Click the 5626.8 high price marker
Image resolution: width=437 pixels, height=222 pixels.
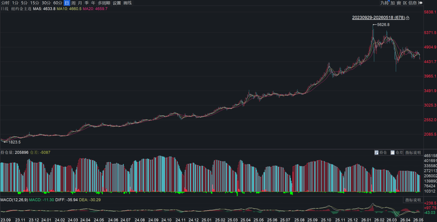[383, 25]
